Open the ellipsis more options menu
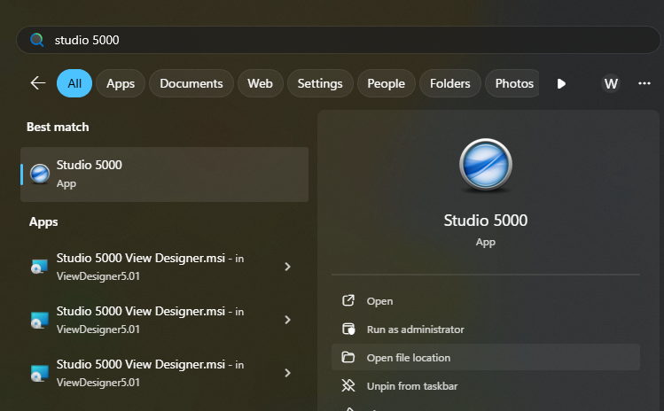The image size is (664, 411). pos(644,83)
